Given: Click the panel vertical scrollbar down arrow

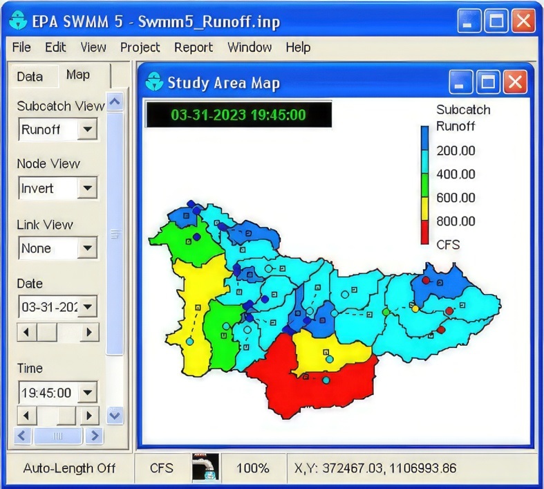Looking at the screenshot, I should 115,416.
